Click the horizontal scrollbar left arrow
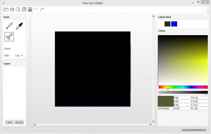Image resolution: width=211 pixels, height=134 pixels. pos(35,125)
